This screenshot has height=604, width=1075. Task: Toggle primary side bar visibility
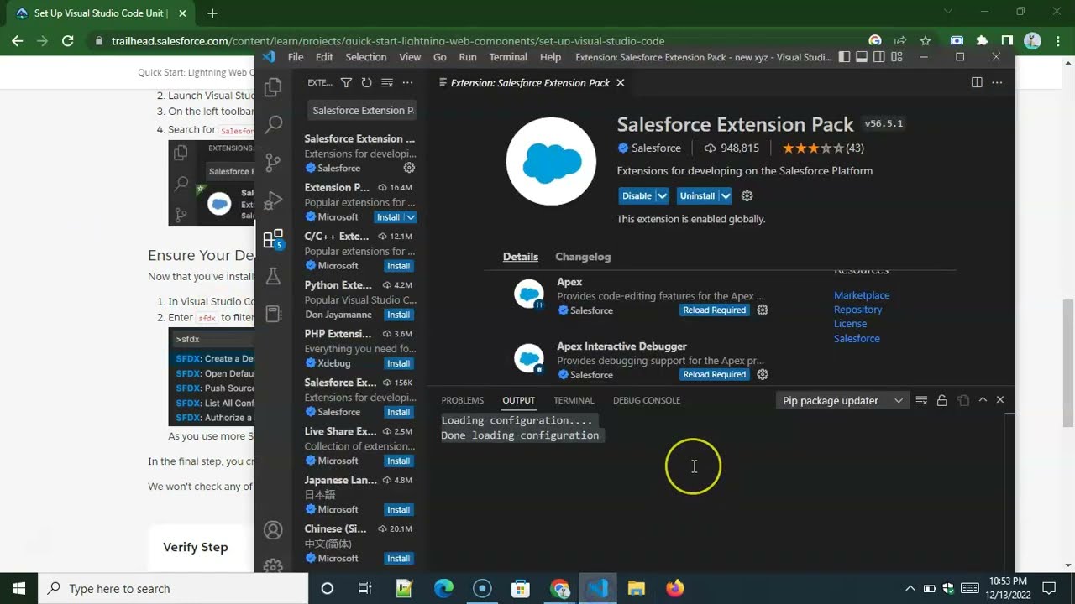[844, 57]
